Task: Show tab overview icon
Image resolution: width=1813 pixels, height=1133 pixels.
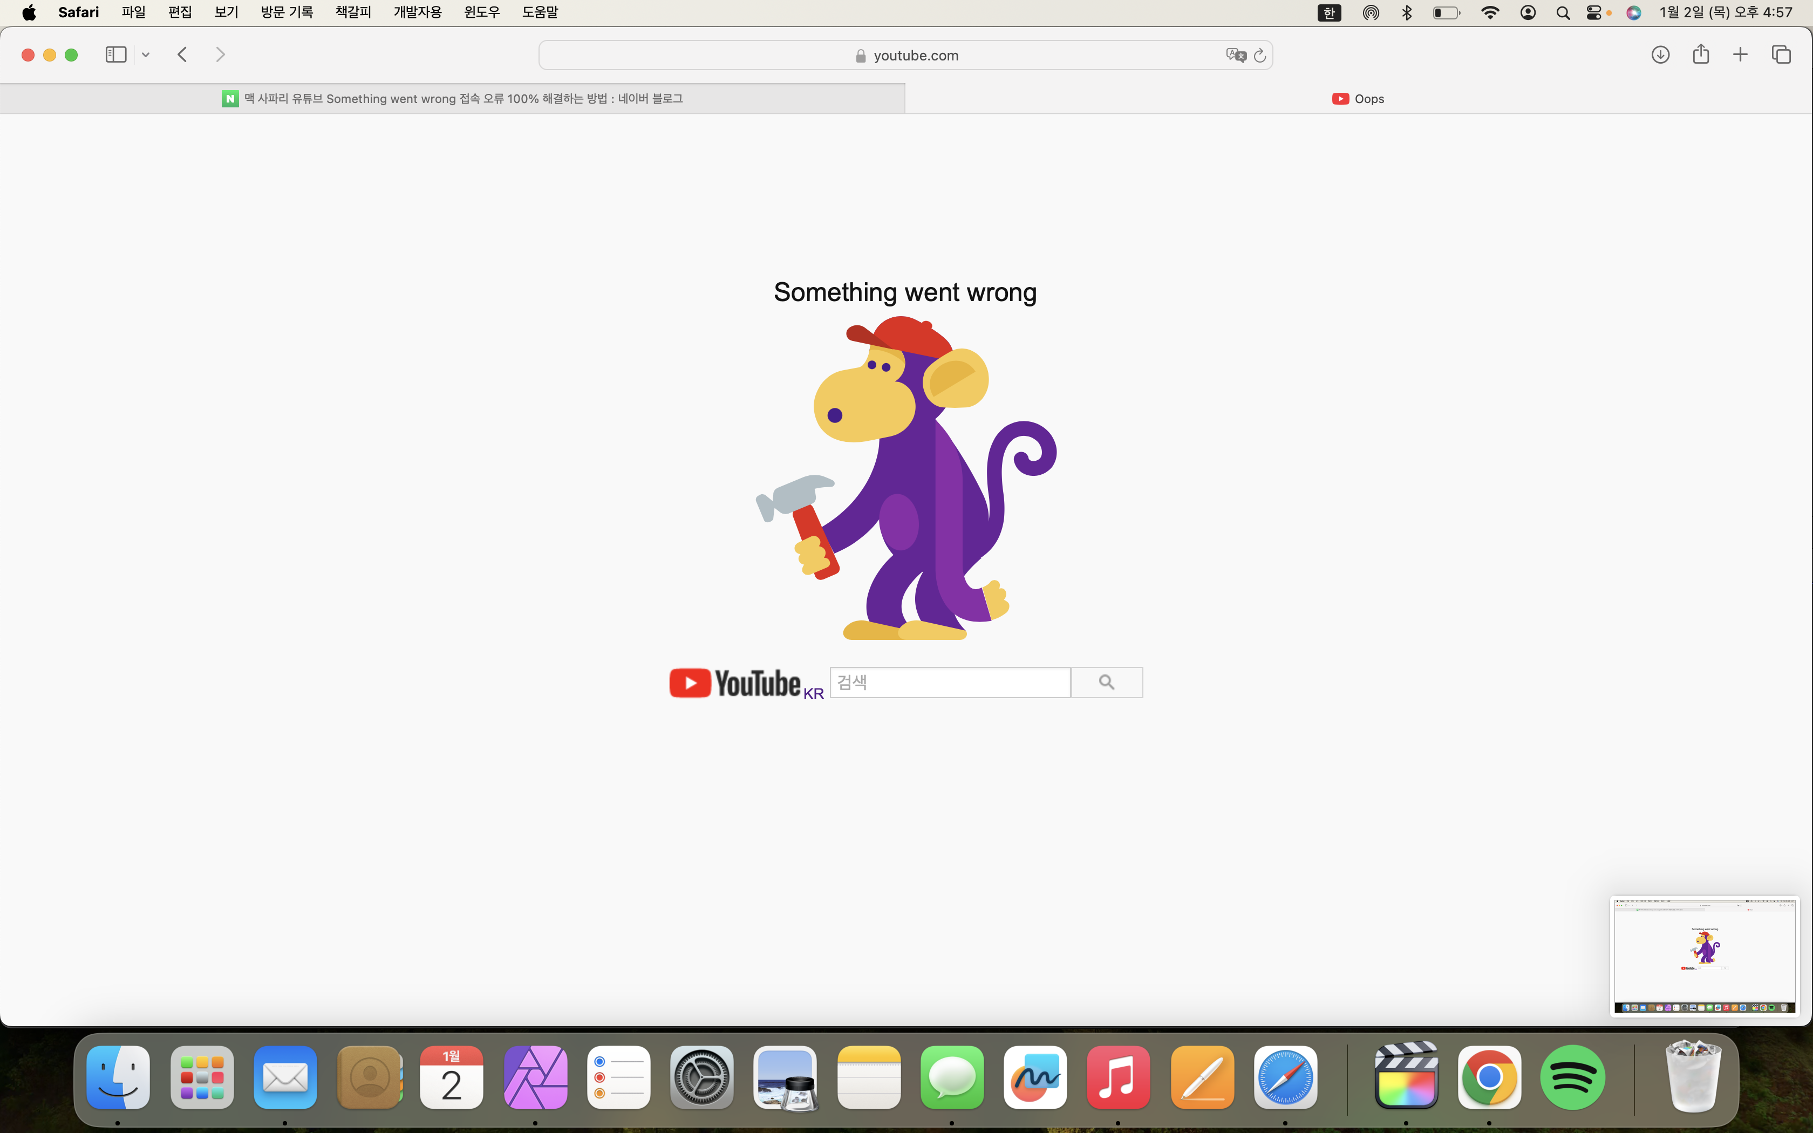Action: coord(1781,54)
